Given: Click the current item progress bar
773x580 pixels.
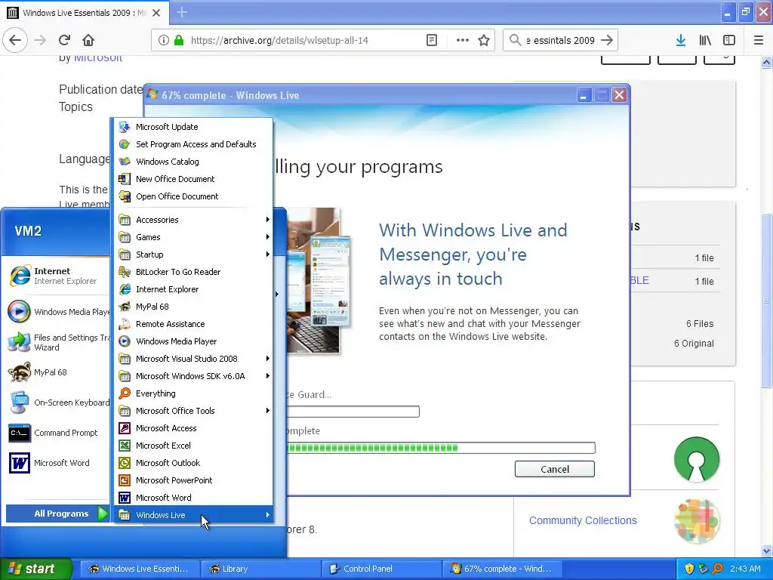Looking at the screenshot, I should [x=352, y=412].
